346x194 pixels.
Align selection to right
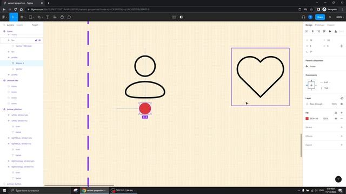tap(318, 31)
